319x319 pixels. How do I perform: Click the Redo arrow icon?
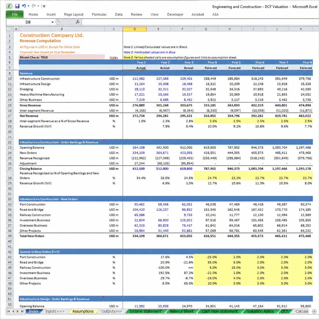point(34,6)
